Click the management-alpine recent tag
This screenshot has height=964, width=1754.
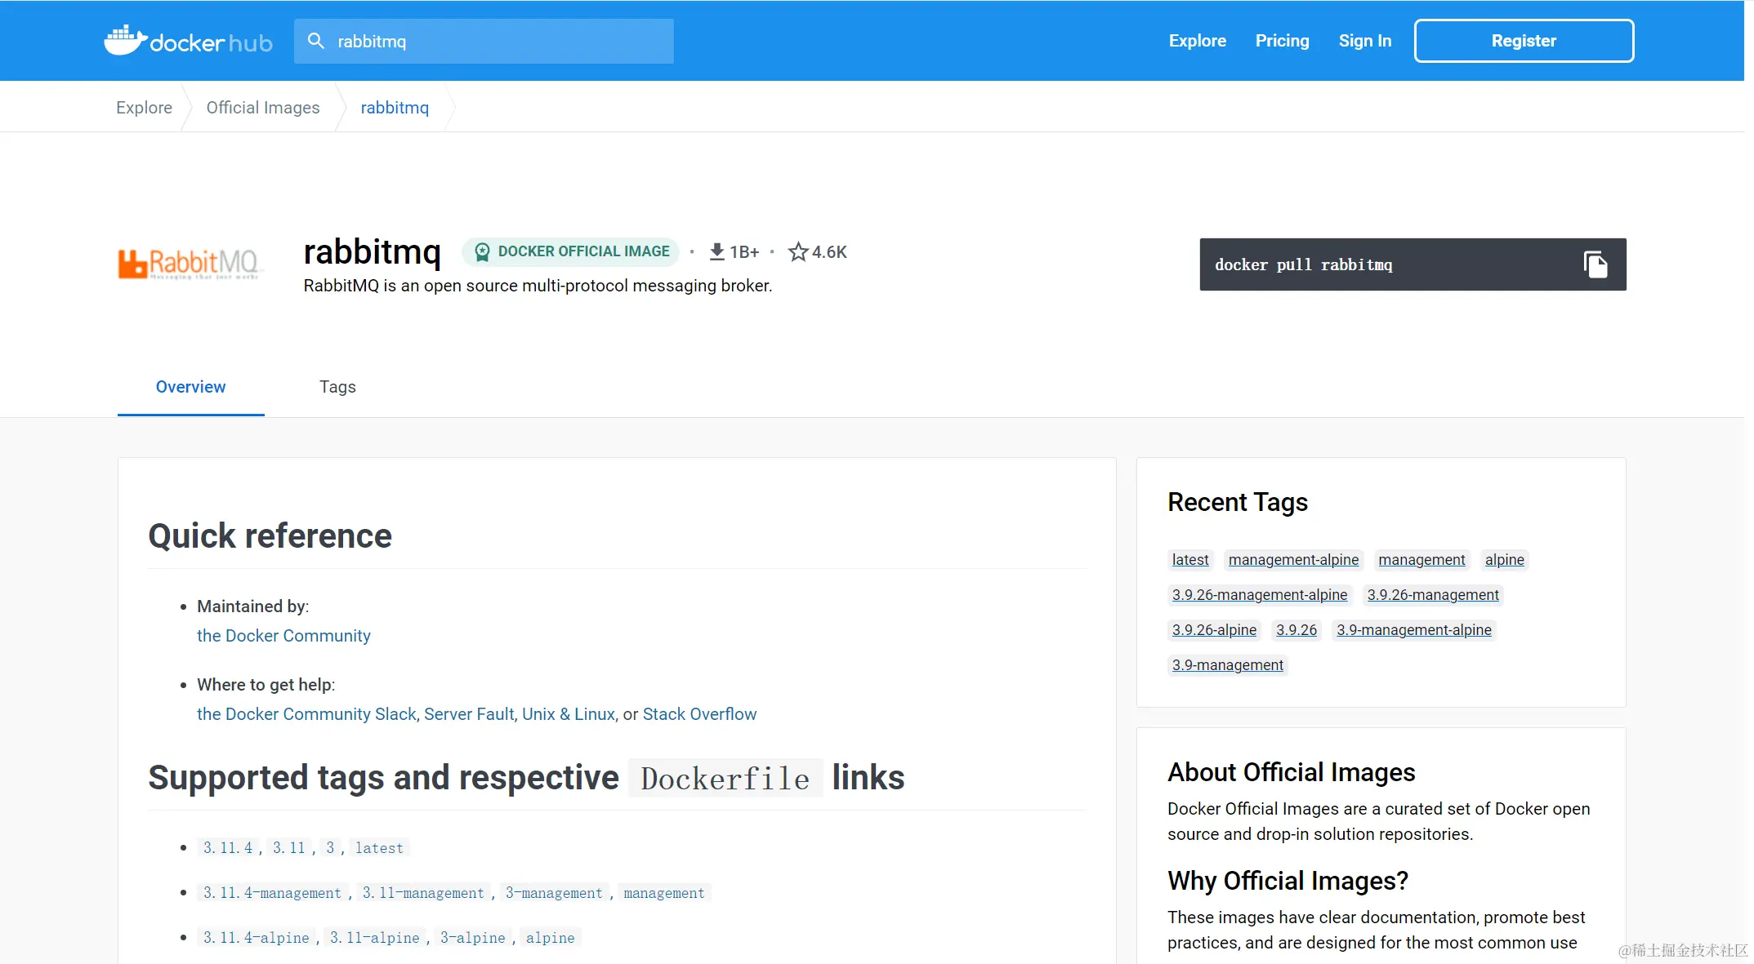1293,560
